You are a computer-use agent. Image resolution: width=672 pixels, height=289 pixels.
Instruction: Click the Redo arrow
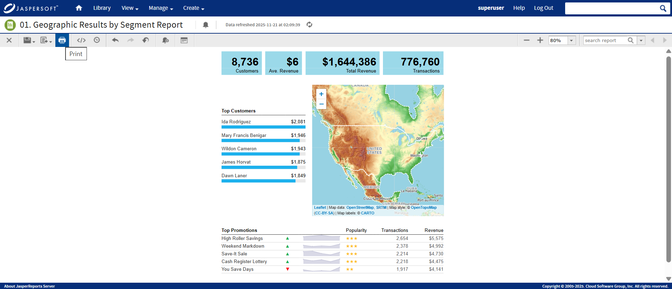pyautogui.click(x=130, y=40)
